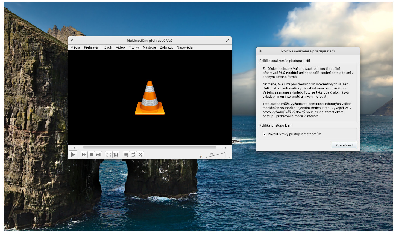The height and width of the screenshot is (234, 396).
Task: Mute audio via the speaker icon
Action: [x=201, y=157]
